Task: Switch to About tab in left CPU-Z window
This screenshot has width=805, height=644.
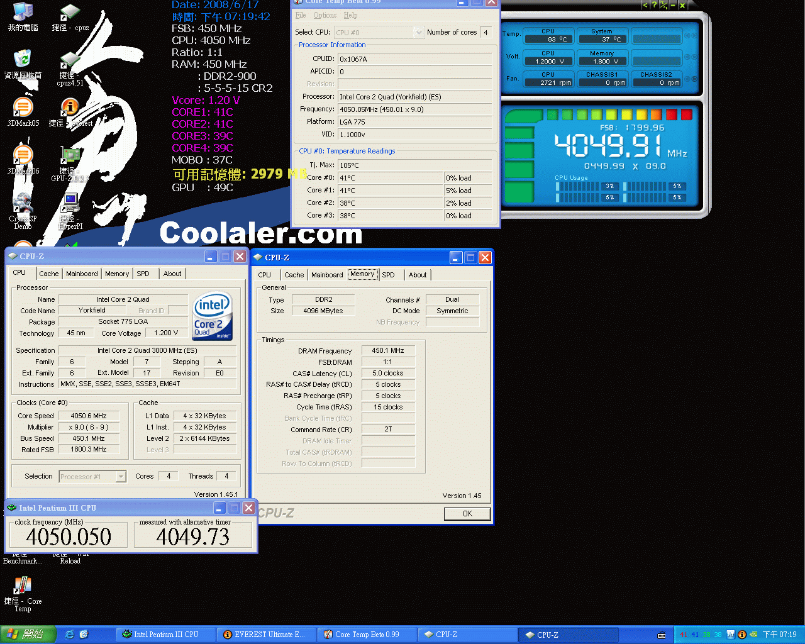Action: coord(172,274)
